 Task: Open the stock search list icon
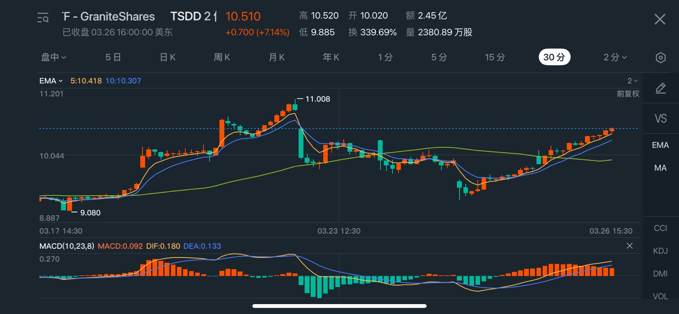[43, 18]
